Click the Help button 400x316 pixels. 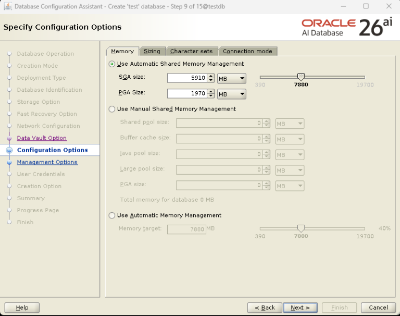tap(22, 308)
